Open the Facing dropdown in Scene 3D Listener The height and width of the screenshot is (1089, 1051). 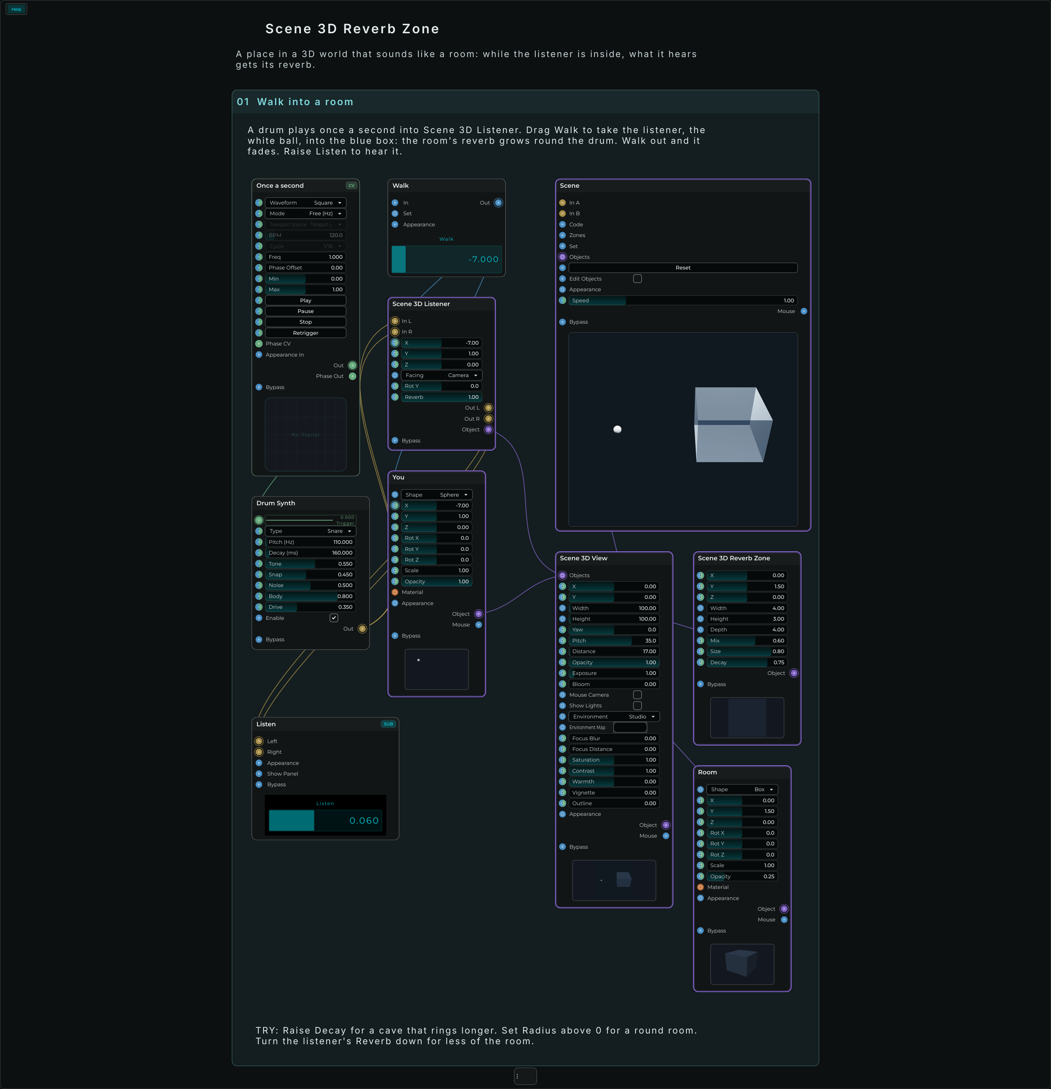[441, 375]
